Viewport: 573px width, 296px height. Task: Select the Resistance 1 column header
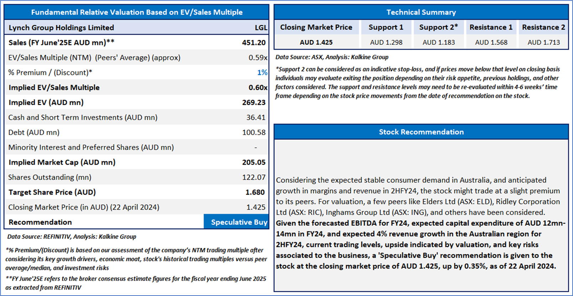coord(491,27)
